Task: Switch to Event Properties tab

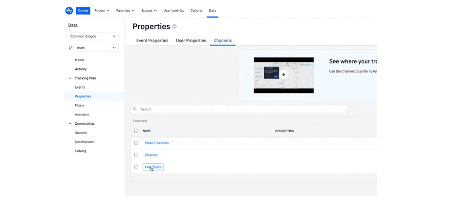Action: click(152, 40)
